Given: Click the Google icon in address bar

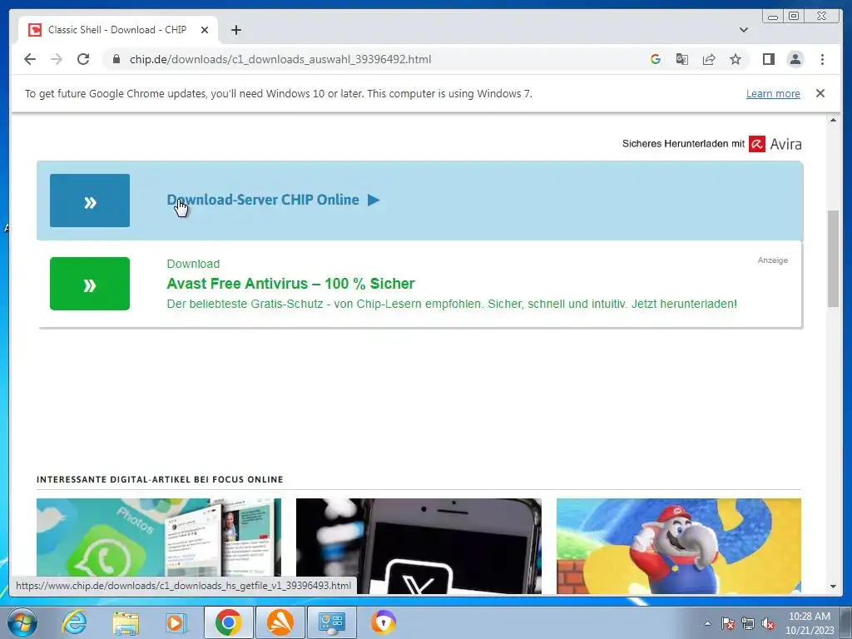Looking at the screenshot, I should tap(656, 59).
